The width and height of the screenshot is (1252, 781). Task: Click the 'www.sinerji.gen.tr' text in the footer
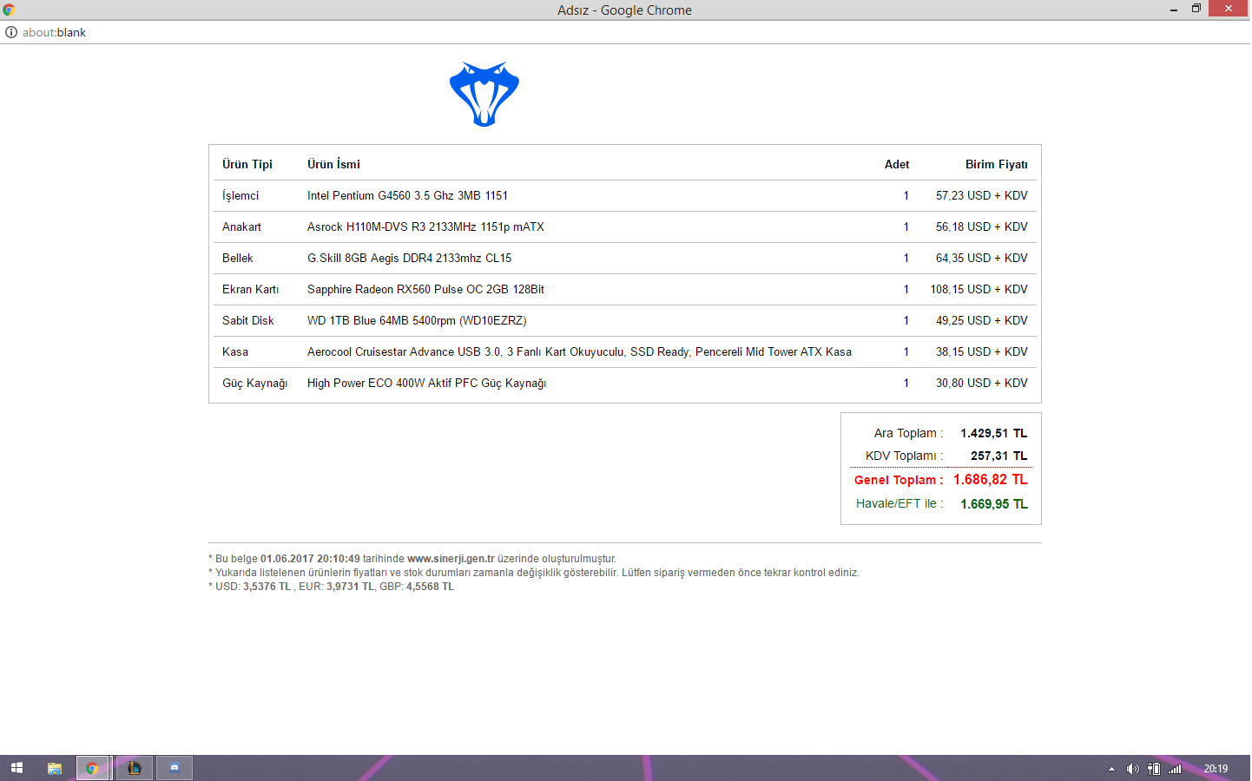[451, 559]
